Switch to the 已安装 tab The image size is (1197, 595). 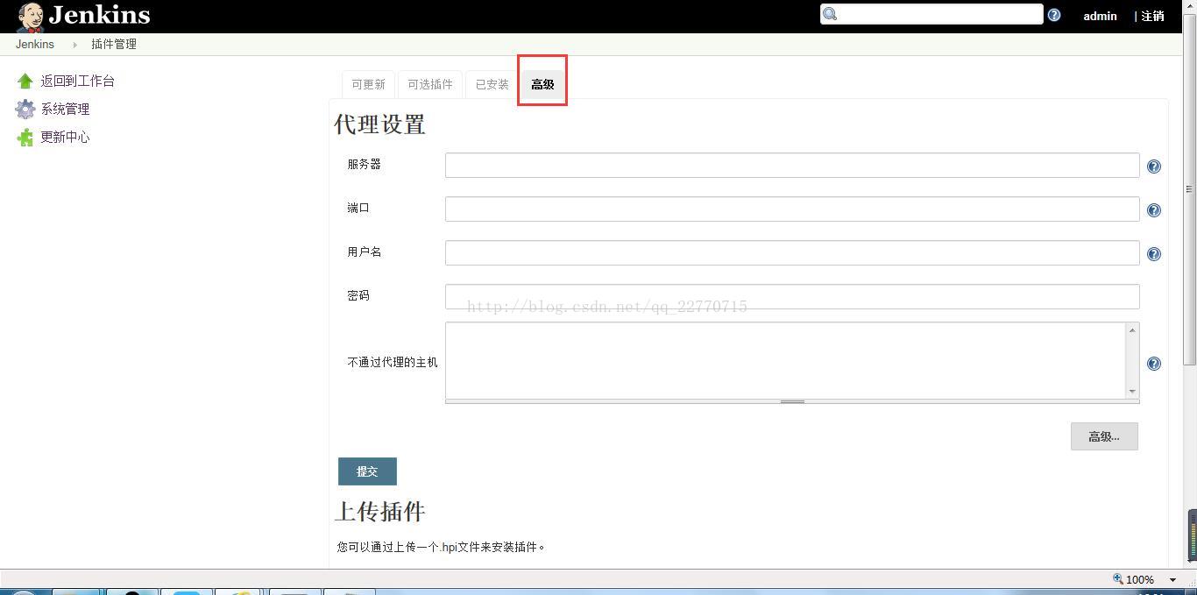492,84
